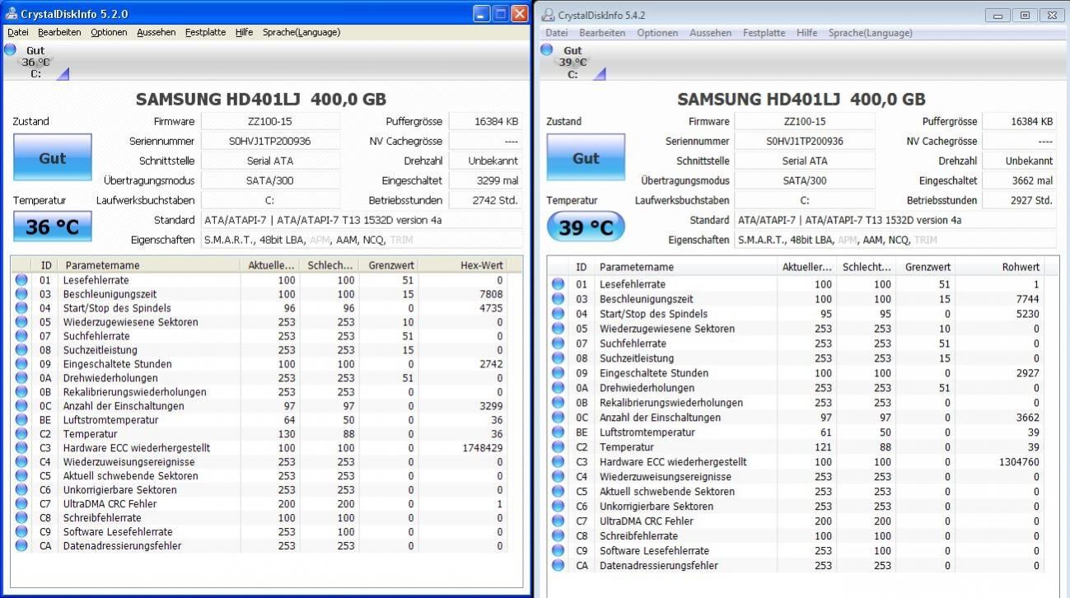Click the Eingeschaltet field showing 3662 mal
The height and width of the screenshot is (598, 1070).
pyautogui.click(x=1019, y=180)
